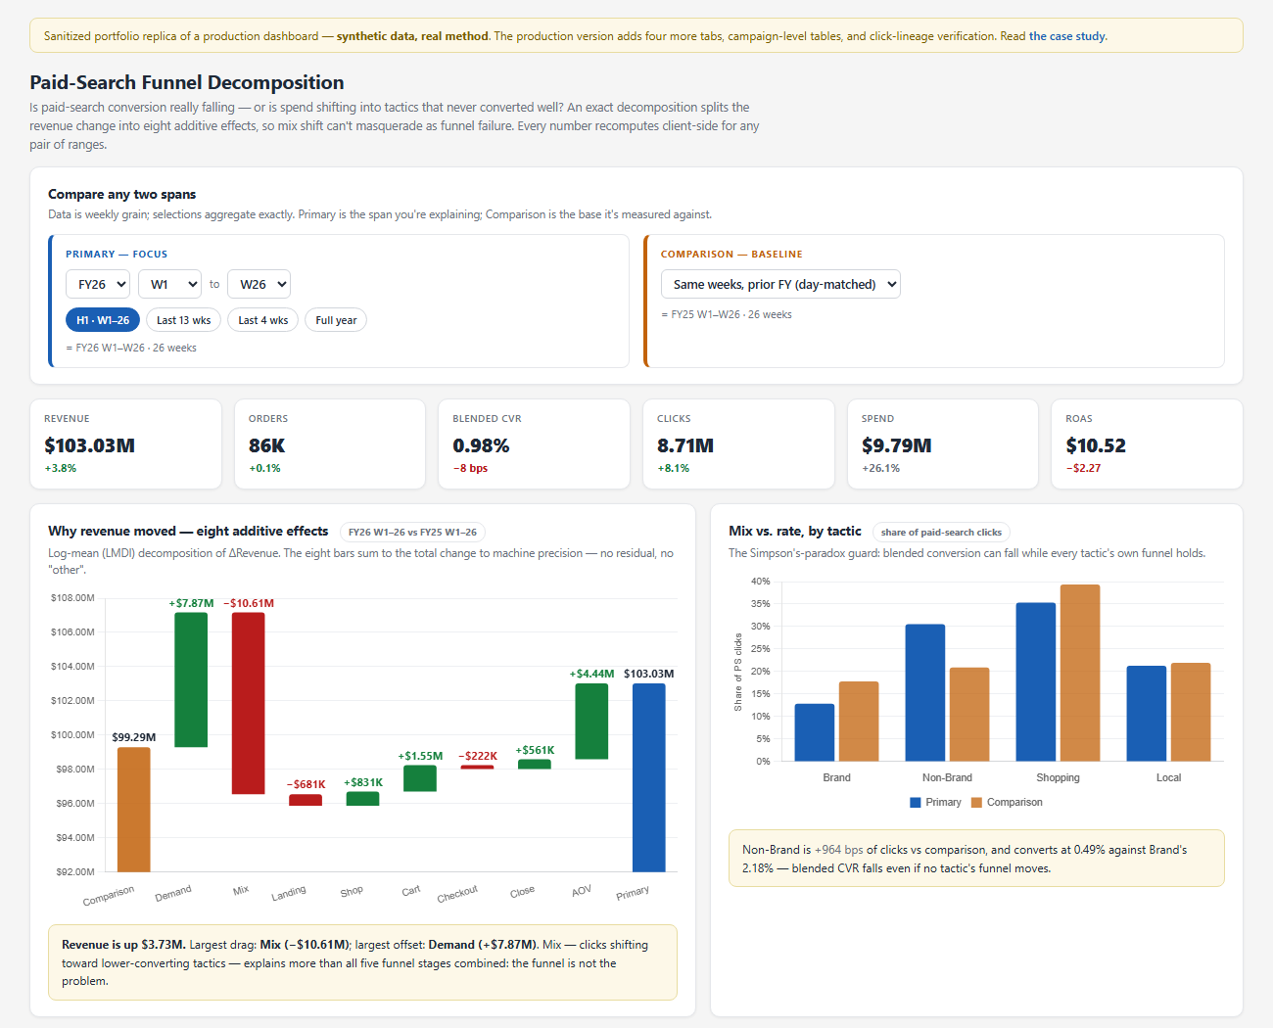Open the FY26 fiscal year dropdown
The width and height of the screenshot is (1273, 1028).
(x=98, y=284)
